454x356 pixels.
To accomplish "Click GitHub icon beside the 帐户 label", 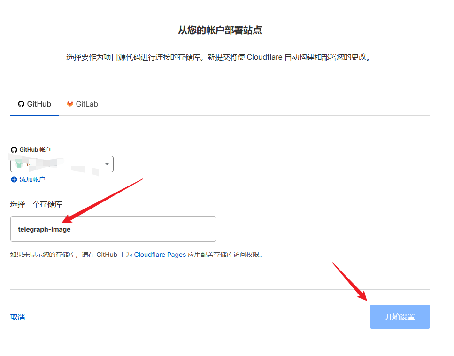I will 14,150.
